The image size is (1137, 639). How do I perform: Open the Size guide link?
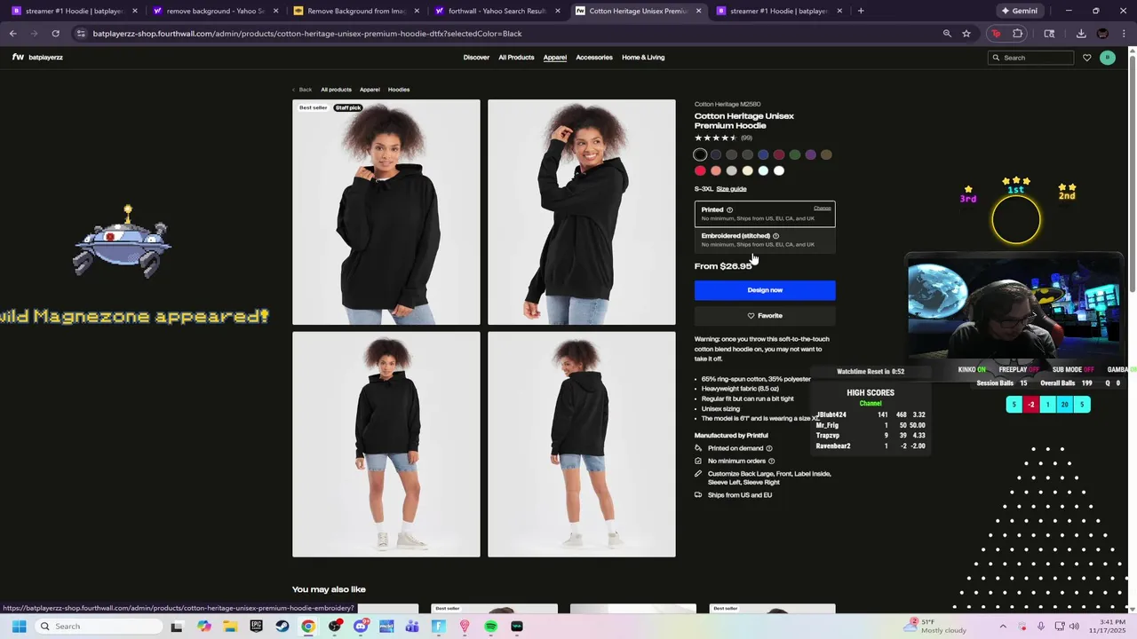click(x=731, y=189)
